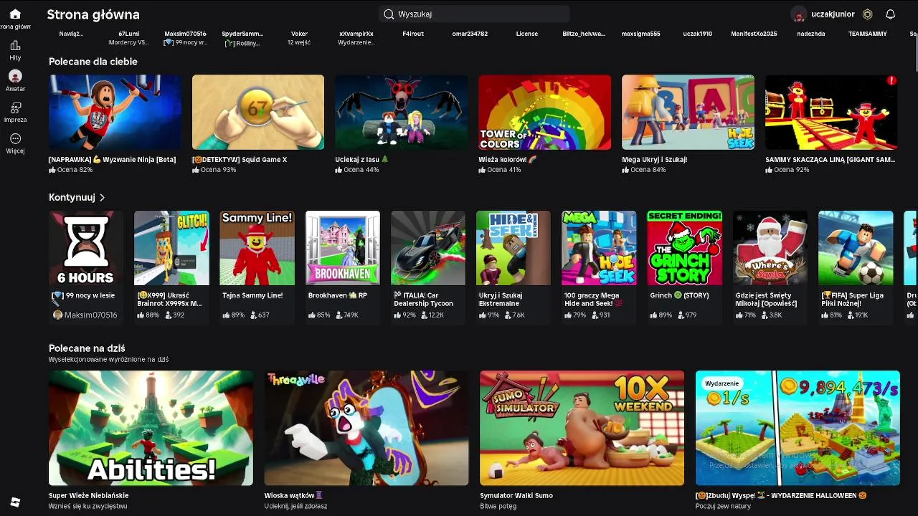
Task: Open Zbuduj Wyspę Halloween event banner
Action: coord(798,428)
